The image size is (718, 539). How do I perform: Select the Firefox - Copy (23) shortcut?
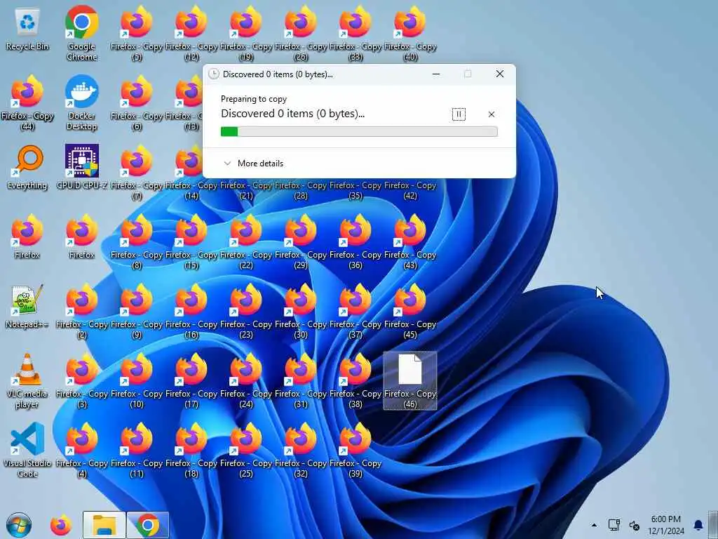(246, 312)
